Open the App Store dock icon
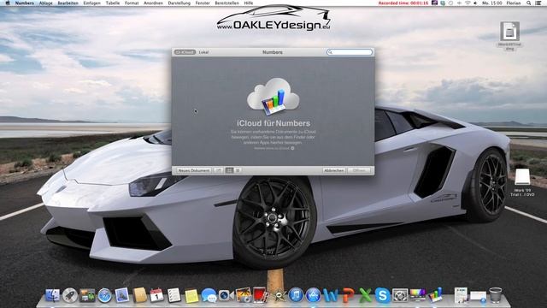 (x=314, y=295)
